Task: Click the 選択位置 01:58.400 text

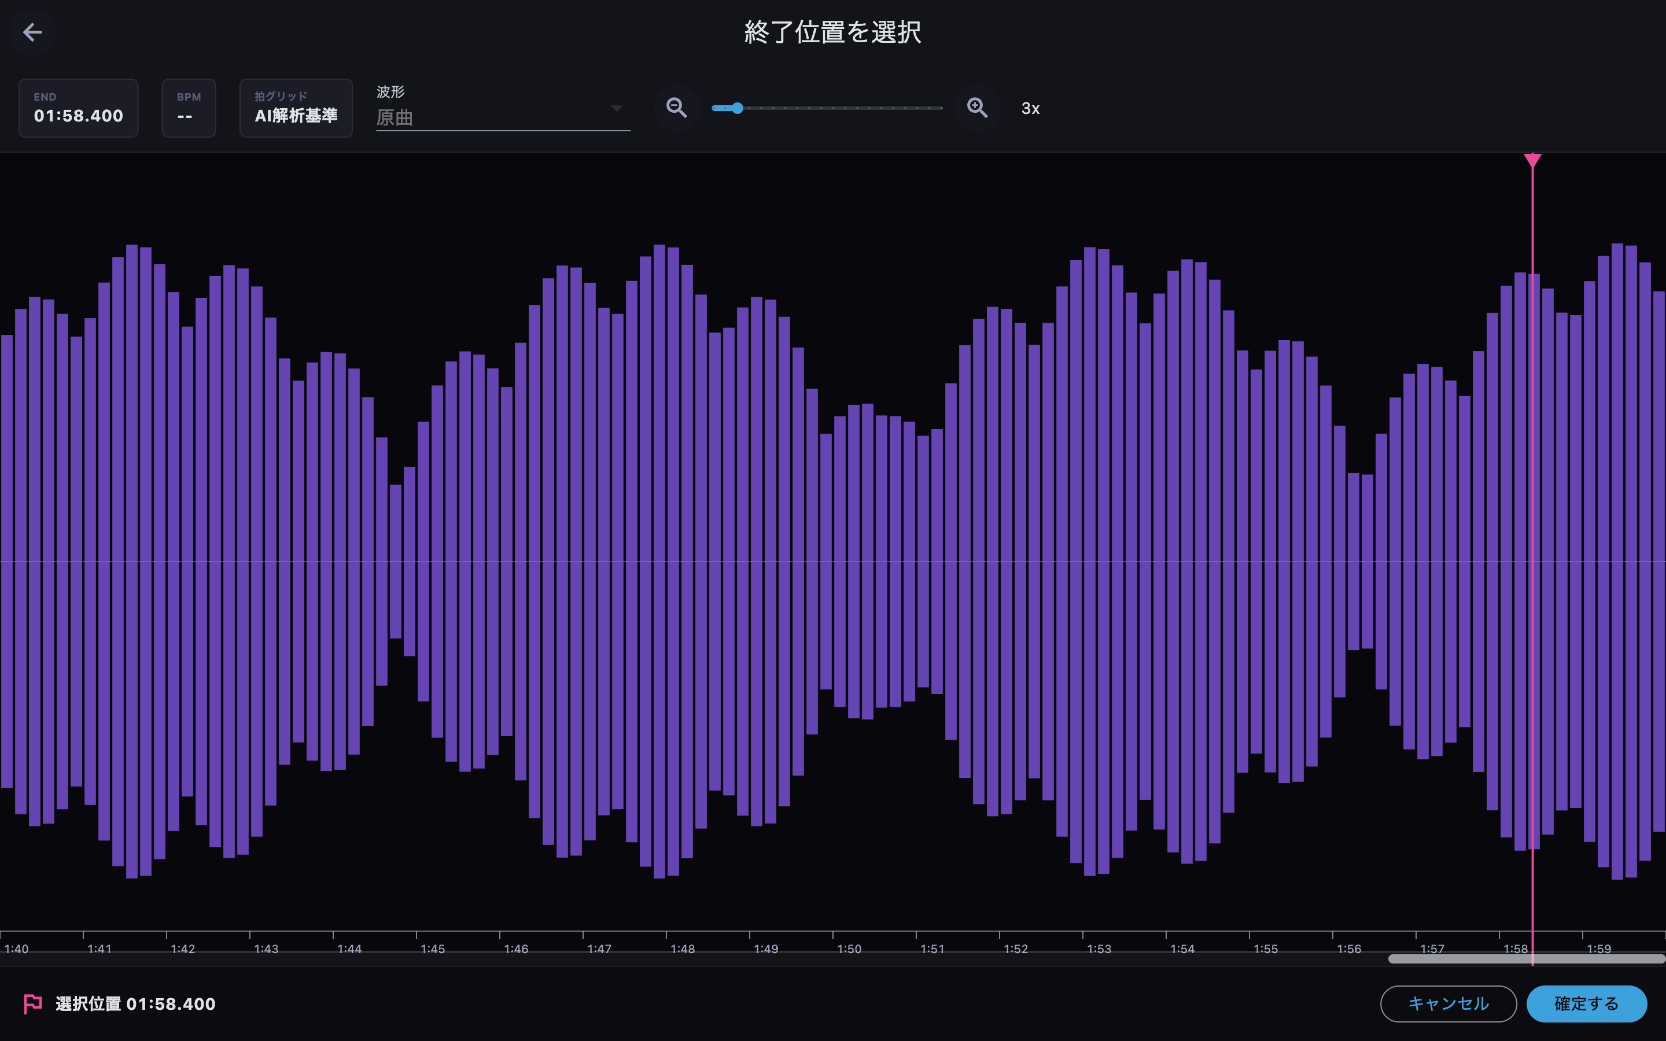Action: coord(135,1004)
